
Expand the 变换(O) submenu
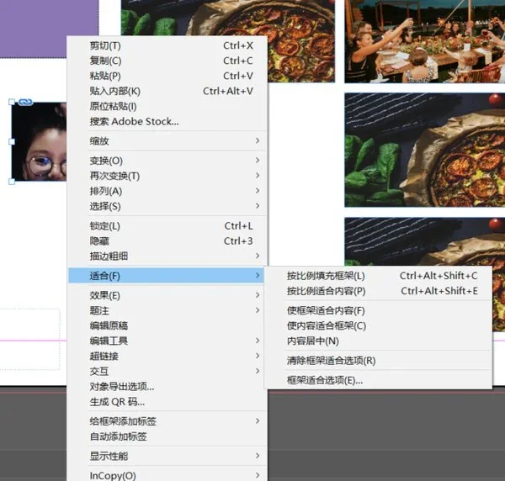pos(167,161)
